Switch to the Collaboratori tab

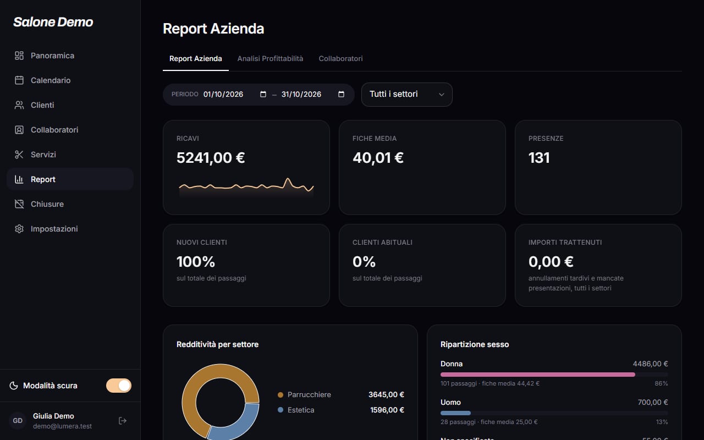340,59
